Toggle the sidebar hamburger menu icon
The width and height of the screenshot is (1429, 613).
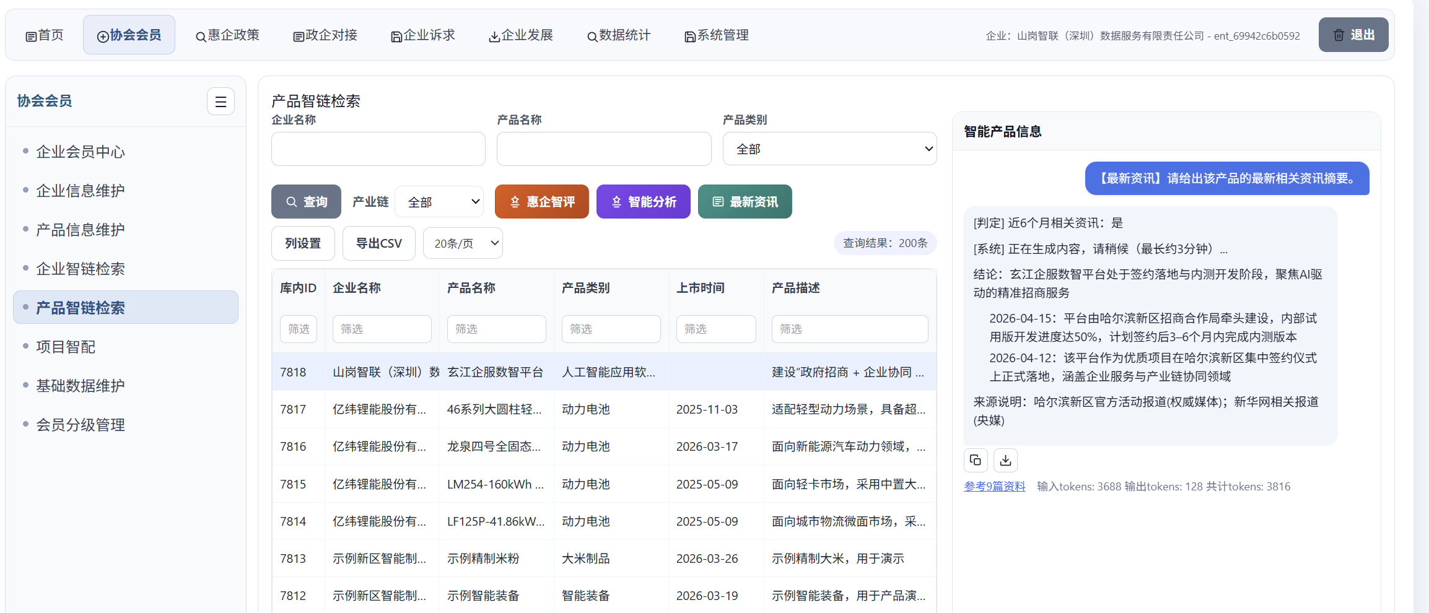tap(221, 102)
